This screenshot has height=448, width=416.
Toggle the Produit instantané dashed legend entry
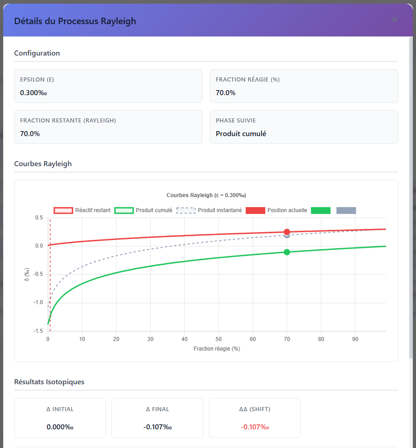[x=209, y=210]
